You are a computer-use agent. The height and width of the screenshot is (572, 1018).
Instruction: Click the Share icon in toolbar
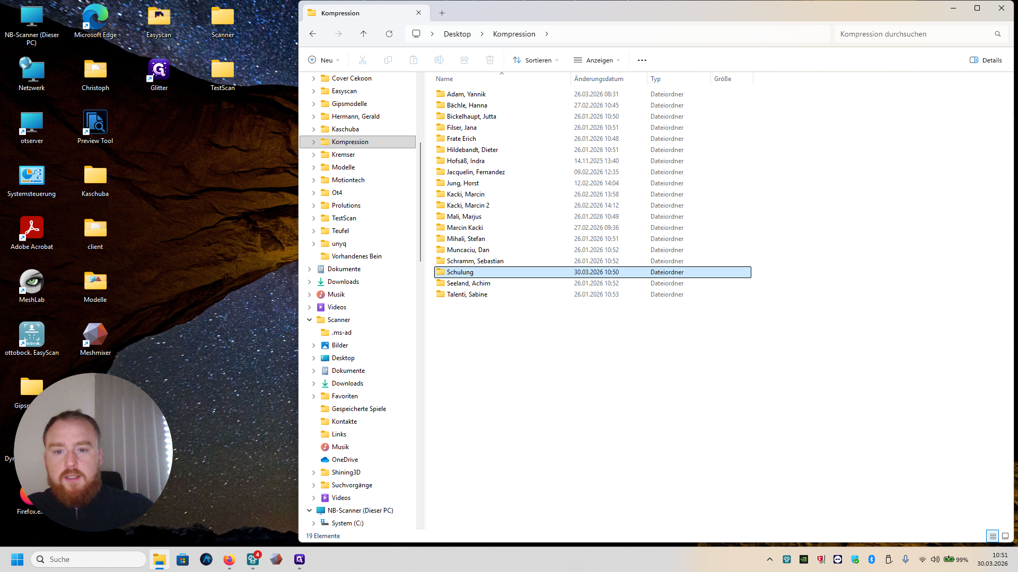click(464, 60)
